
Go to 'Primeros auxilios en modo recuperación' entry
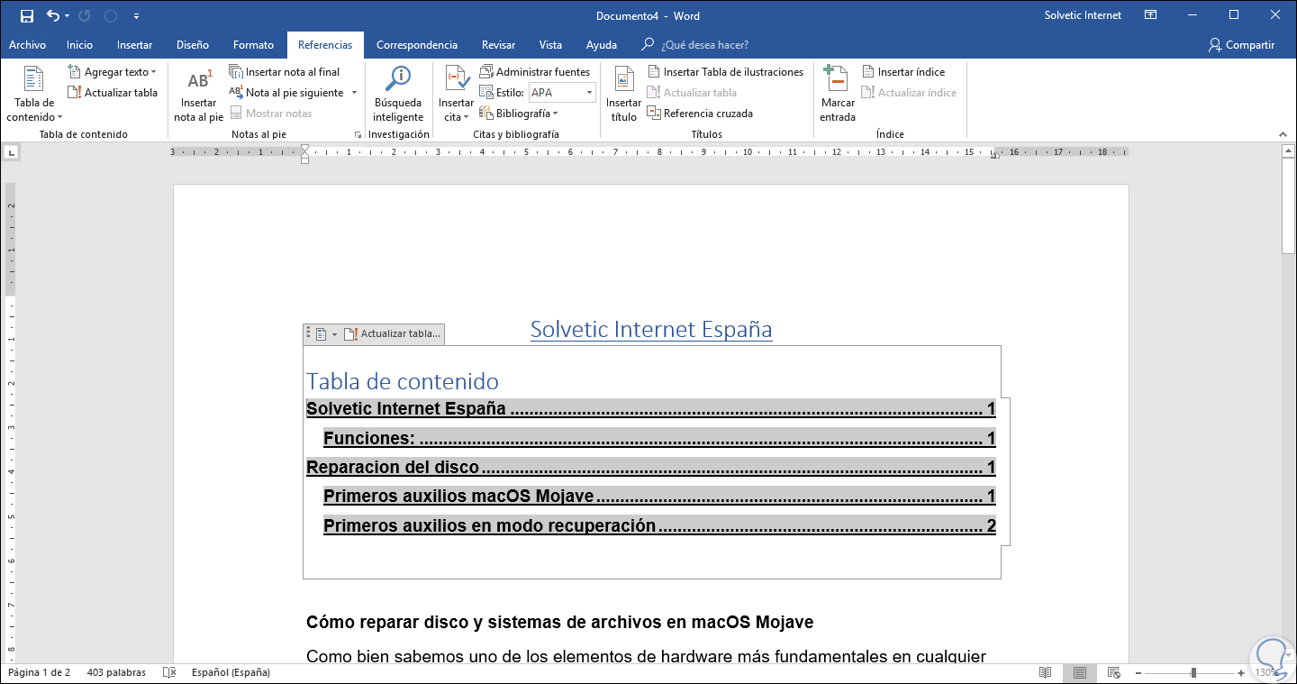click(659, 526)
